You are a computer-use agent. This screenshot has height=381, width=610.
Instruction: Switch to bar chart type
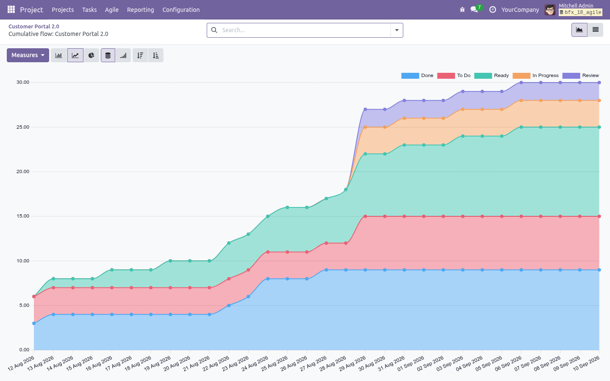59,55
